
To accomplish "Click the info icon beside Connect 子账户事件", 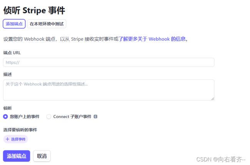I will tap(95, 117).
